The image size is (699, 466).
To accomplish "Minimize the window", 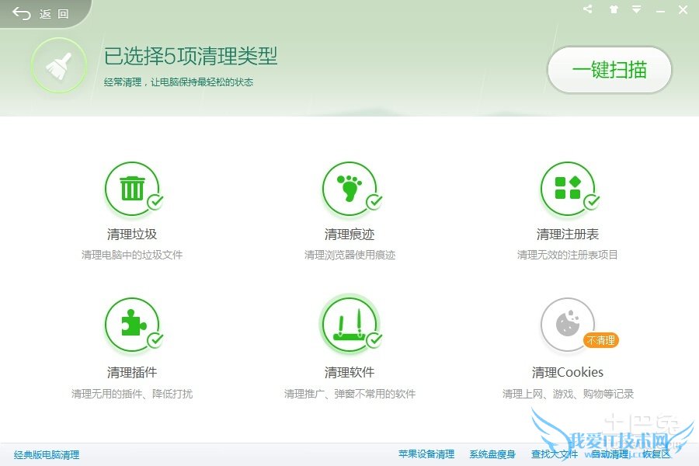I will 661,10.
